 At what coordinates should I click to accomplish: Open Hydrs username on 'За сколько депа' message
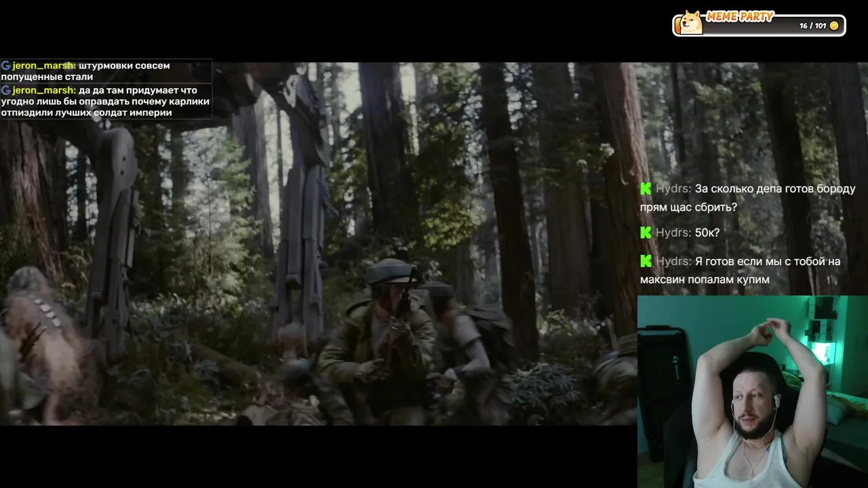[x=673, y=189]
